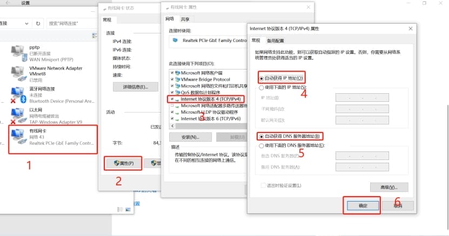
Task: Select the VMware Network Adapter VMnet8 icon
Action: point(19,74)
